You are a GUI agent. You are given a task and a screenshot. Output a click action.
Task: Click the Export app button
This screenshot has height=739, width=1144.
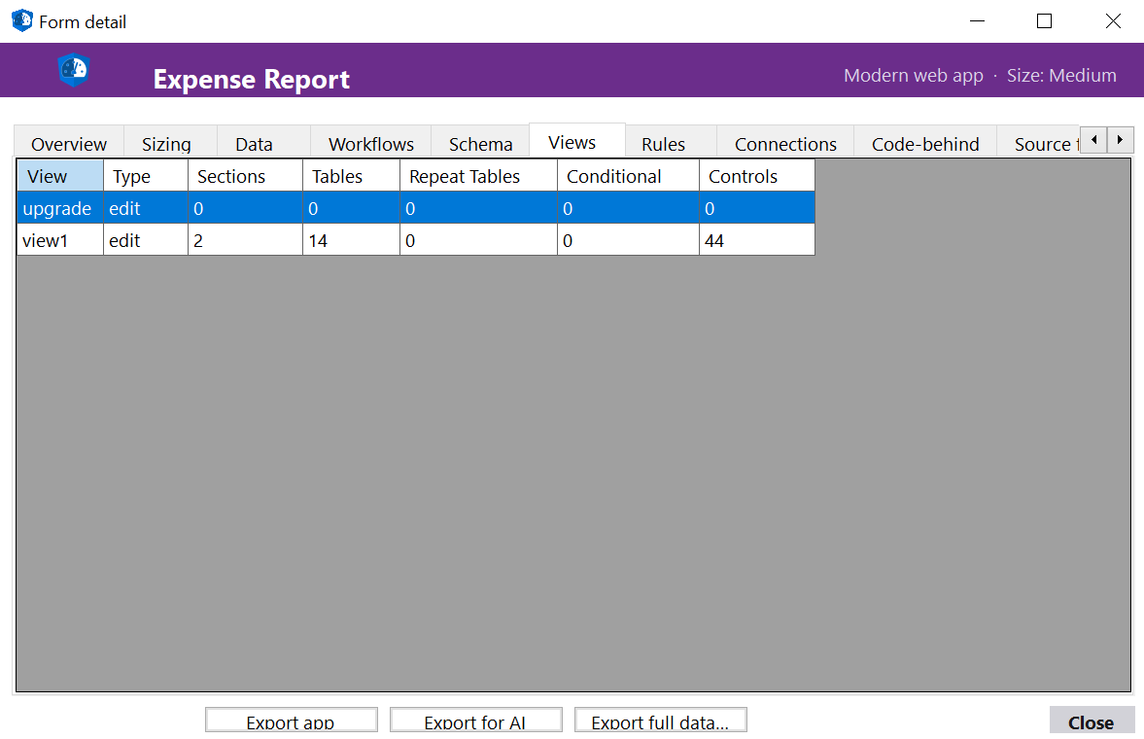(291, 720)
